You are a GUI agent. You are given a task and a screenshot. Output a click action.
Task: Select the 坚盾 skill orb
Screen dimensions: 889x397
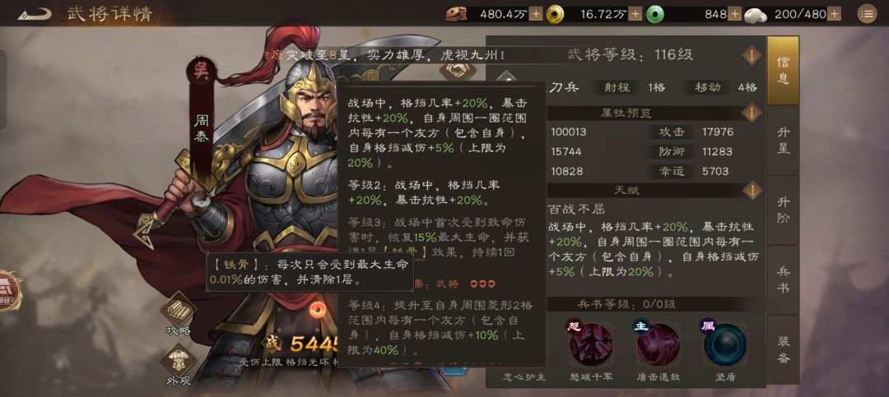coord(724,344)
